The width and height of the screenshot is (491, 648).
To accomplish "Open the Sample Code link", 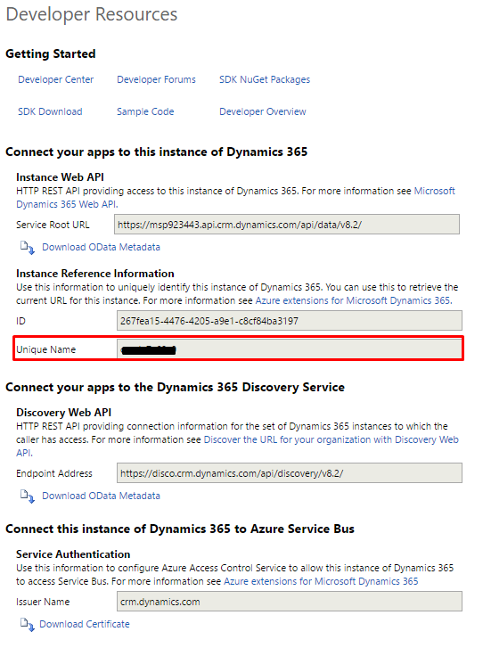I will pyautogui.click(x=145, y=111).
